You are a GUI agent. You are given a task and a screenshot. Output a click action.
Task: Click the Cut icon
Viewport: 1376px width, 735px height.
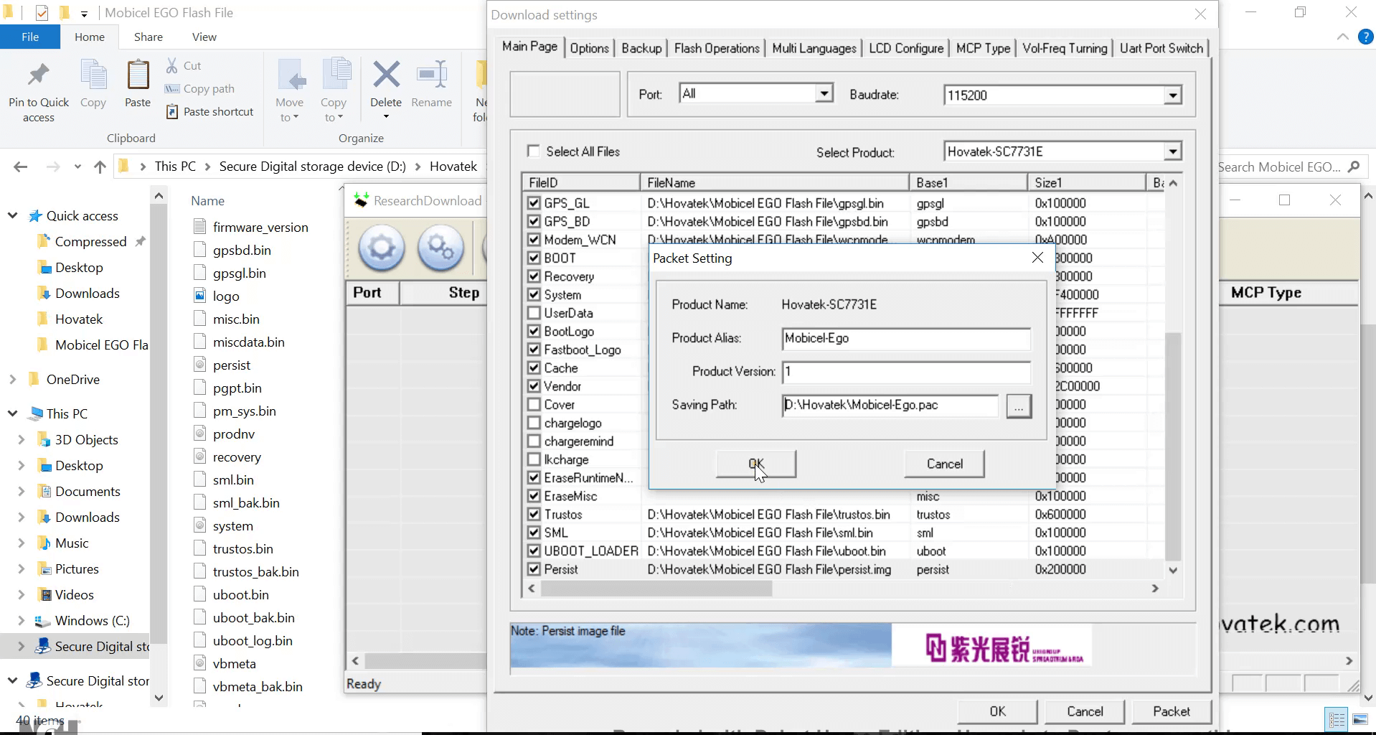(172, 65)
